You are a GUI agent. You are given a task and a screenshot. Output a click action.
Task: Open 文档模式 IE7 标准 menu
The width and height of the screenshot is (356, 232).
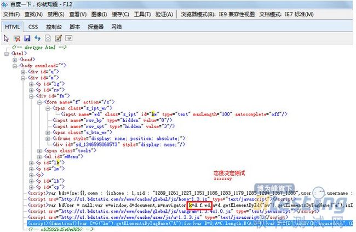(286, 15)
